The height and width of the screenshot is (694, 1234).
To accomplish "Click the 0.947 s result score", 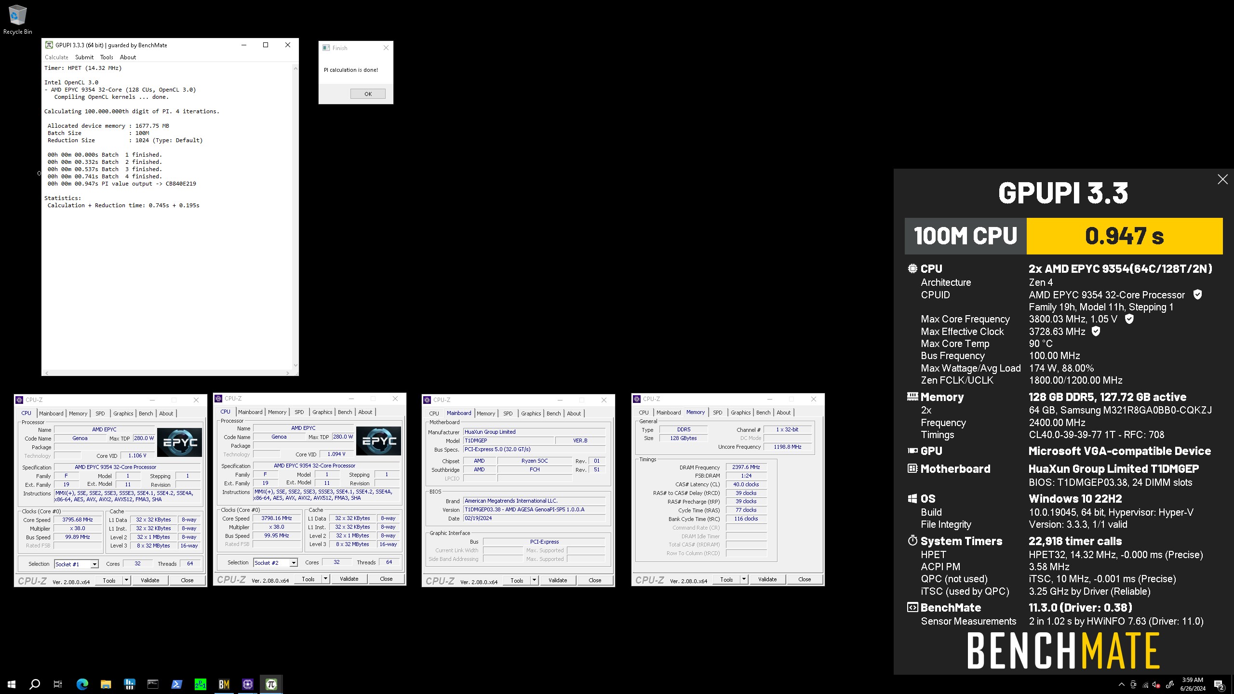I will (x=1125, y=236).
